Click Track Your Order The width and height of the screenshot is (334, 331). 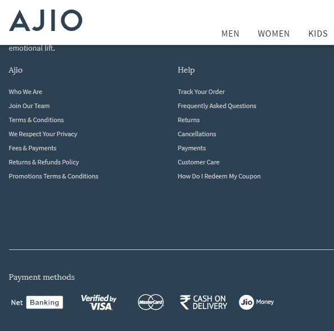coord(201,92)
